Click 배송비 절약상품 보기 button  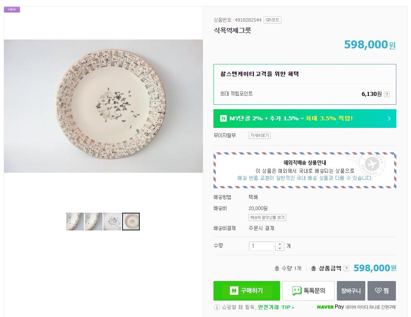267,218
